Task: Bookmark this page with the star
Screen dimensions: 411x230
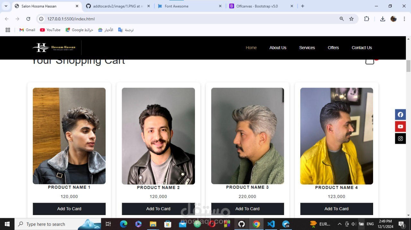Action: click(x=351, y=19)
